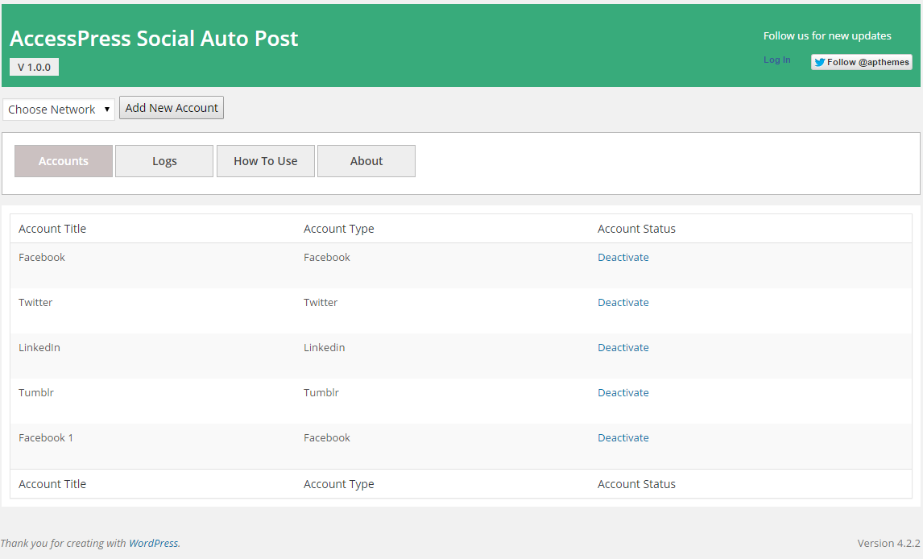The height and width of the screenshot is (559, 923).
Task: Click the Account Status column header
Action: [636, 229]
